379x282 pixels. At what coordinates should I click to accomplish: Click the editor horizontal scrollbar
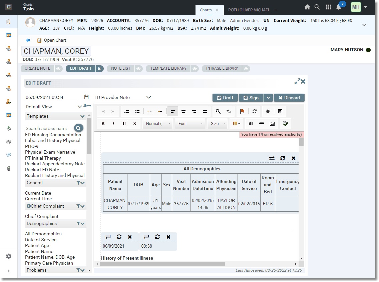tap(162, 264)
